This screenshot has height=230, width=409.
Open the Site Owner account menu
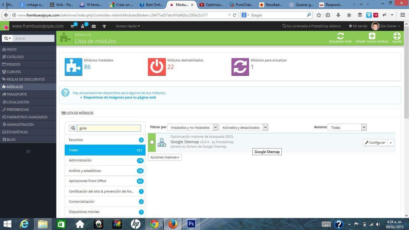[x=386, y=26]
